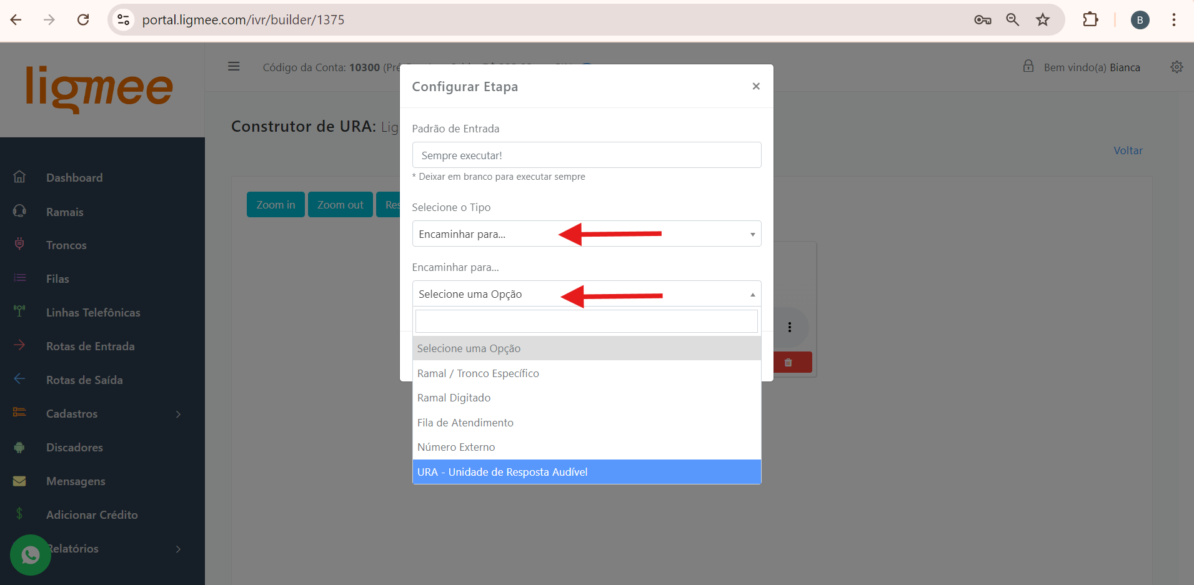Click the red trash delete button
Screen dimensions: 1194x585
[x=789, y=362]
